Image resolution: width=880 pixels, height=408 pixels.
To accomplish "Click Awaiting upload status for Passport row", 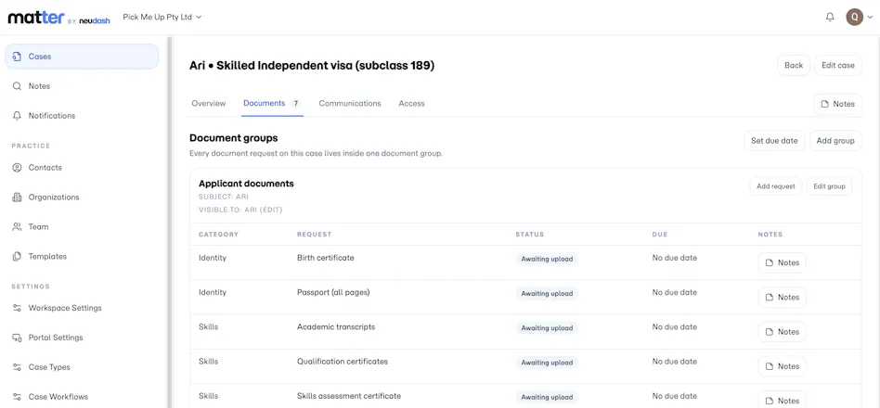I will [x=547, y=294].
